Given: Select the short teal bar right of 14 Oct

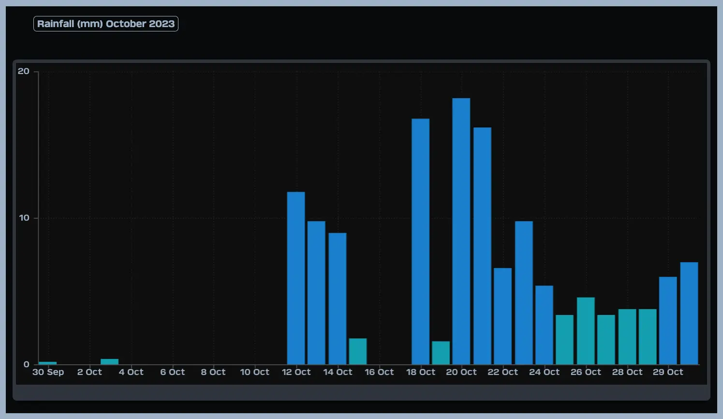Looking at the screenshot, I should click(x=357, y=351).
